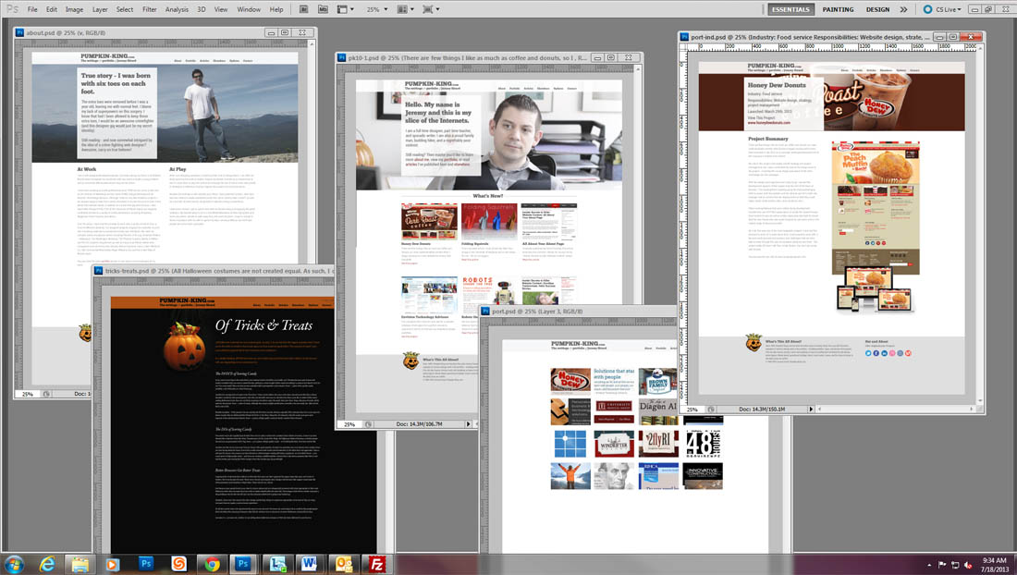Open the CS Live dropdown

click(942, 9)
